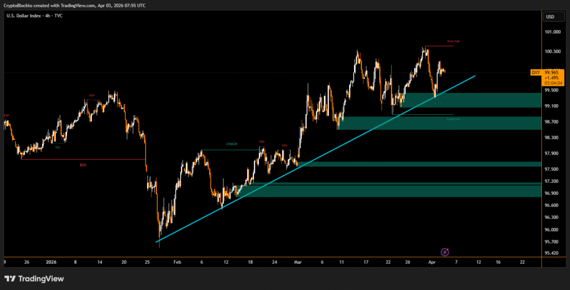Screen dimensions: 570x290
Task: Click the Feb date label
Action: pyautogui.click(x=177, y=261)
